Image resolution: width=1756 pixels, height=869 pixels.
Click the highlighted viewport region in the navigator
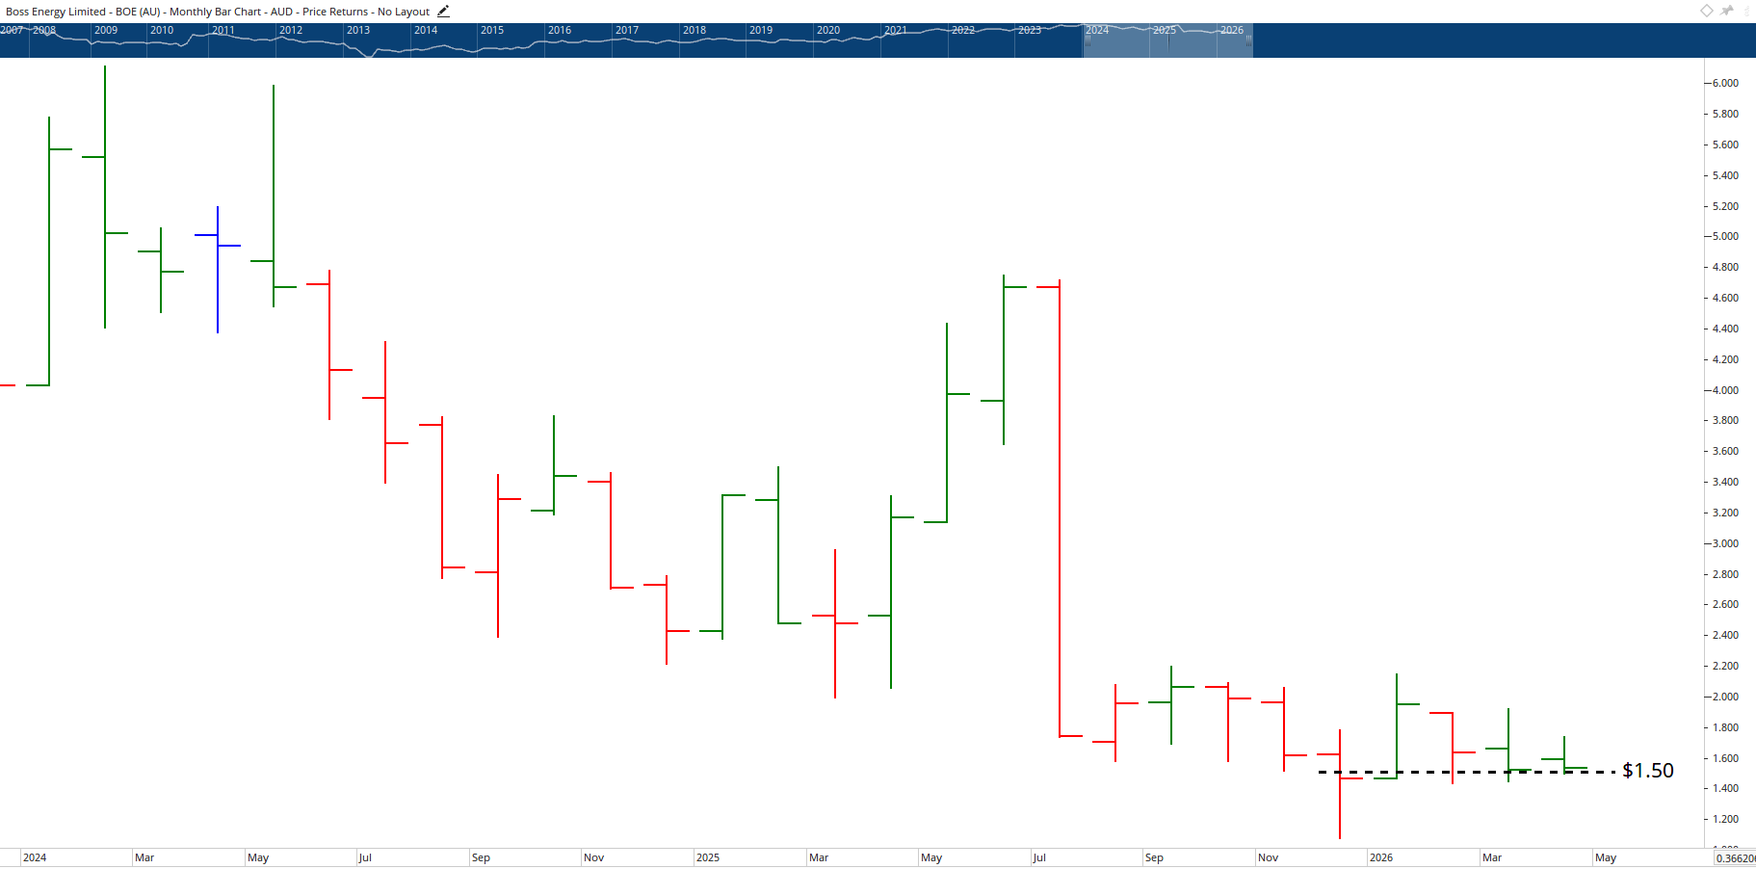point(1166,40)
